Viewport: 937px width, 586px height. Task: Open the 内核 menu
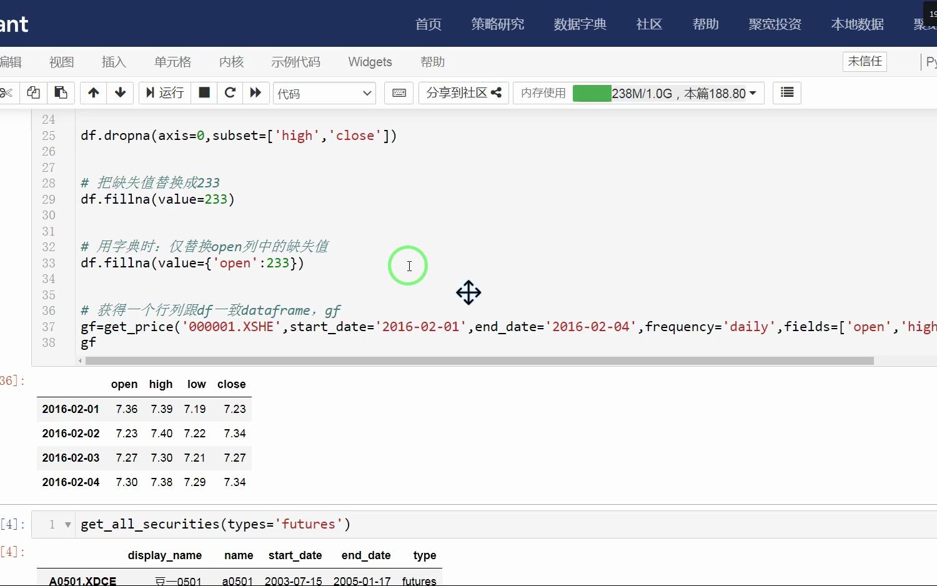[x=231, y=62]
